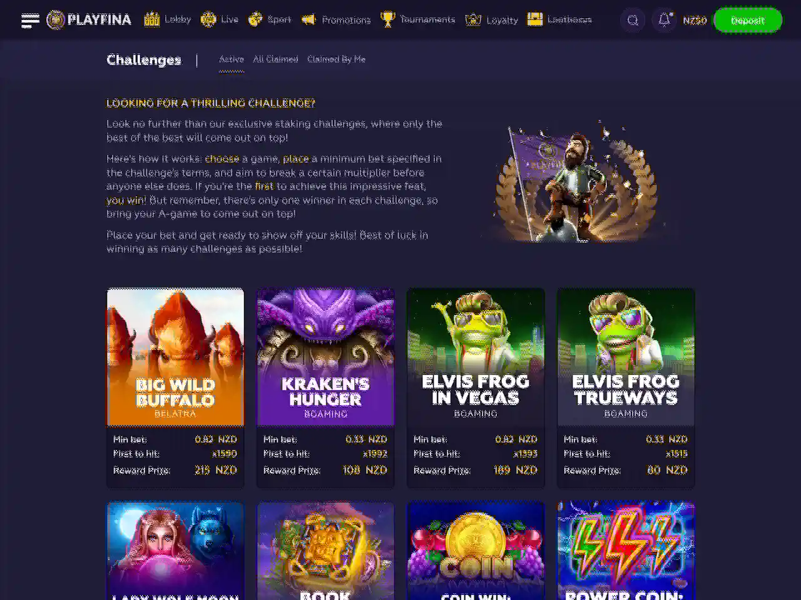Click the Lobby slot machine icon
This screenshot has width=801, height=600.
pos(151,19)
